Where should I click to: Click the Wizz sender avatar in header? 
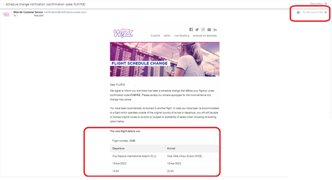tap(6, 14)
